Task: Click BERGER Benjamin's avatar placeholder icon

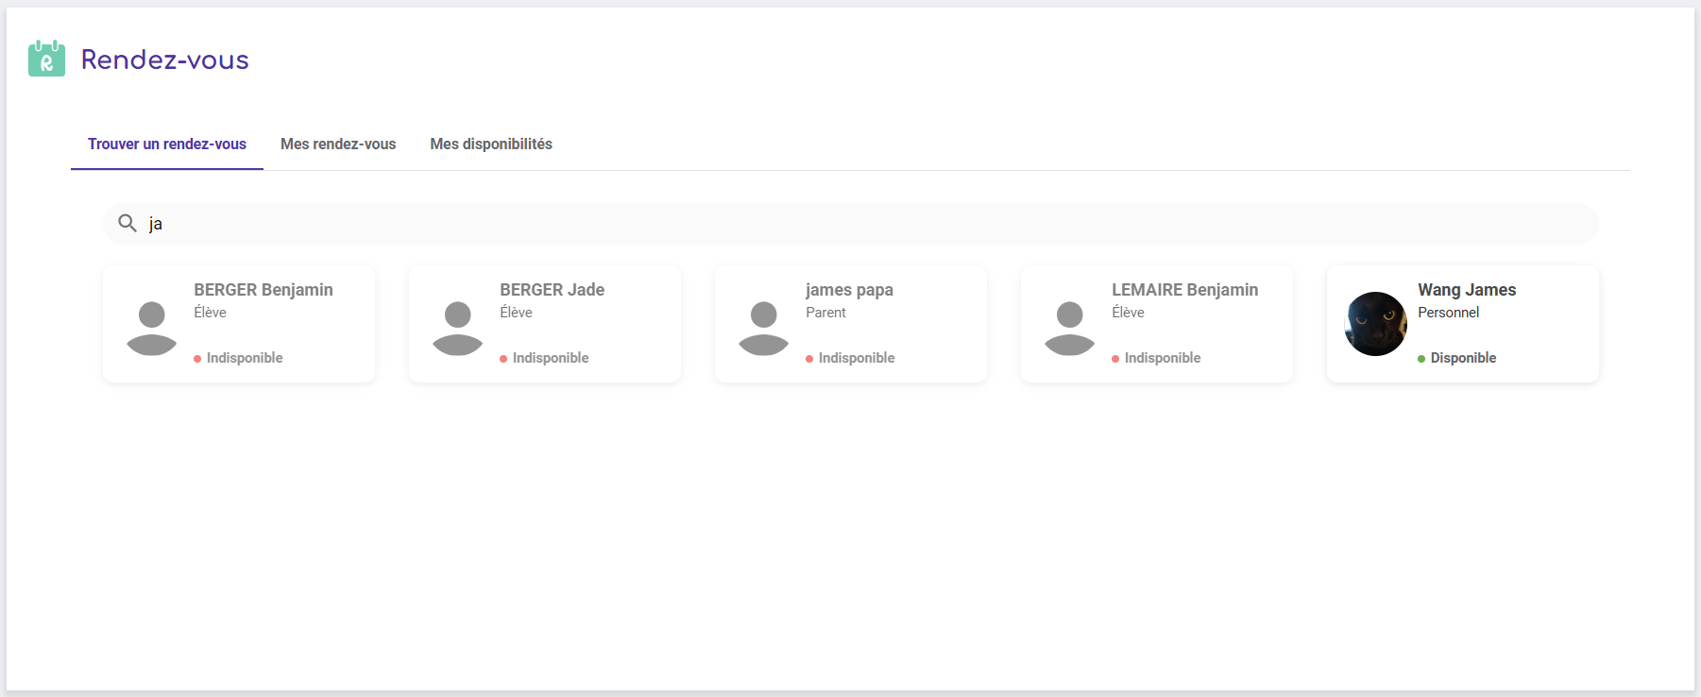Action: coord(151,328)
